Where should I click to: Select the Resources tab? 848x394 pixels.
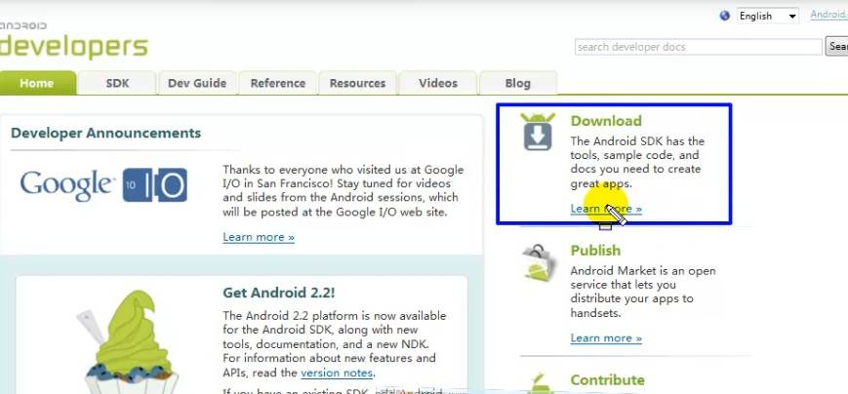point(357,83)
